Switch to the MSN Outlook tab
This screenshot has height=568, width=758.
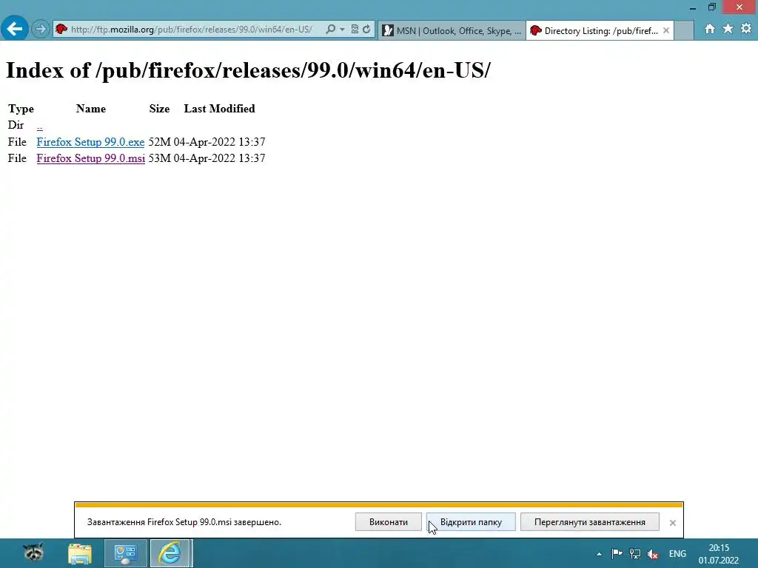click(x=452, y=30)
